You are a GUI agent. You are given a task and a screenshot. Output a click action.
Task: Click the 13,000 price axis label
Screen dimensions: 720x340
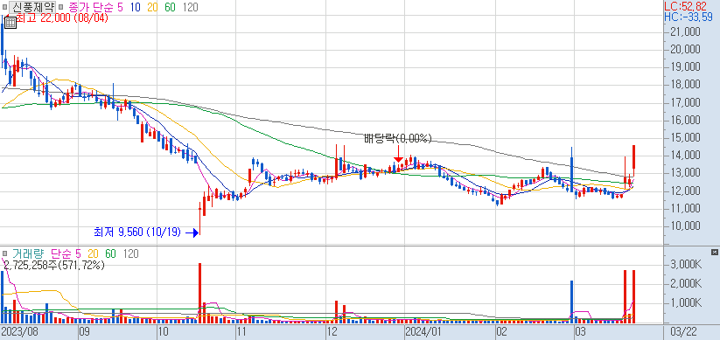click(x=686, y=173)
